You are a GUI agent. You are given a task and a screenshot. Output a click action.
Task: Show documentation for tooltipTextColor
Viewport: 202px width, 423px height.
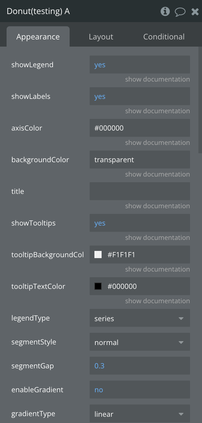click(157, 301)
